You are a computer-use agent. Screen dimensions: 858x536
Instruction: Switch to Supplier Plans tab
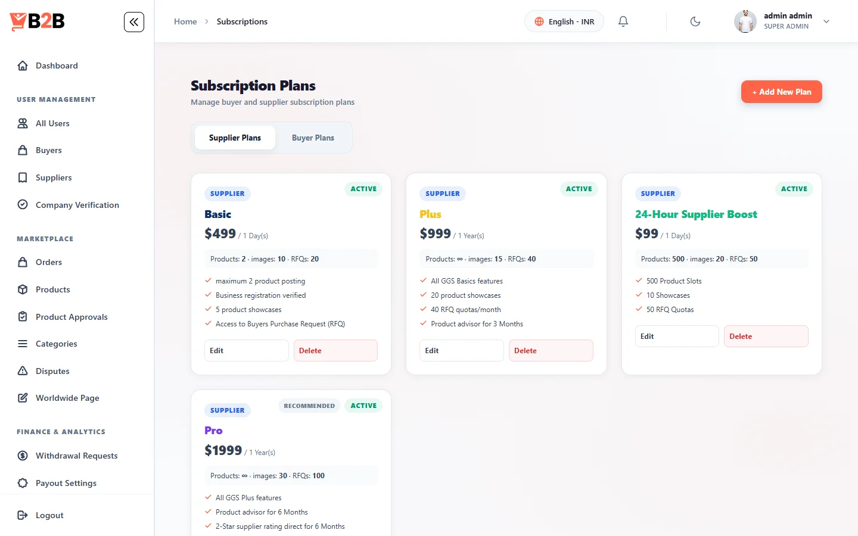pos(235,138)
